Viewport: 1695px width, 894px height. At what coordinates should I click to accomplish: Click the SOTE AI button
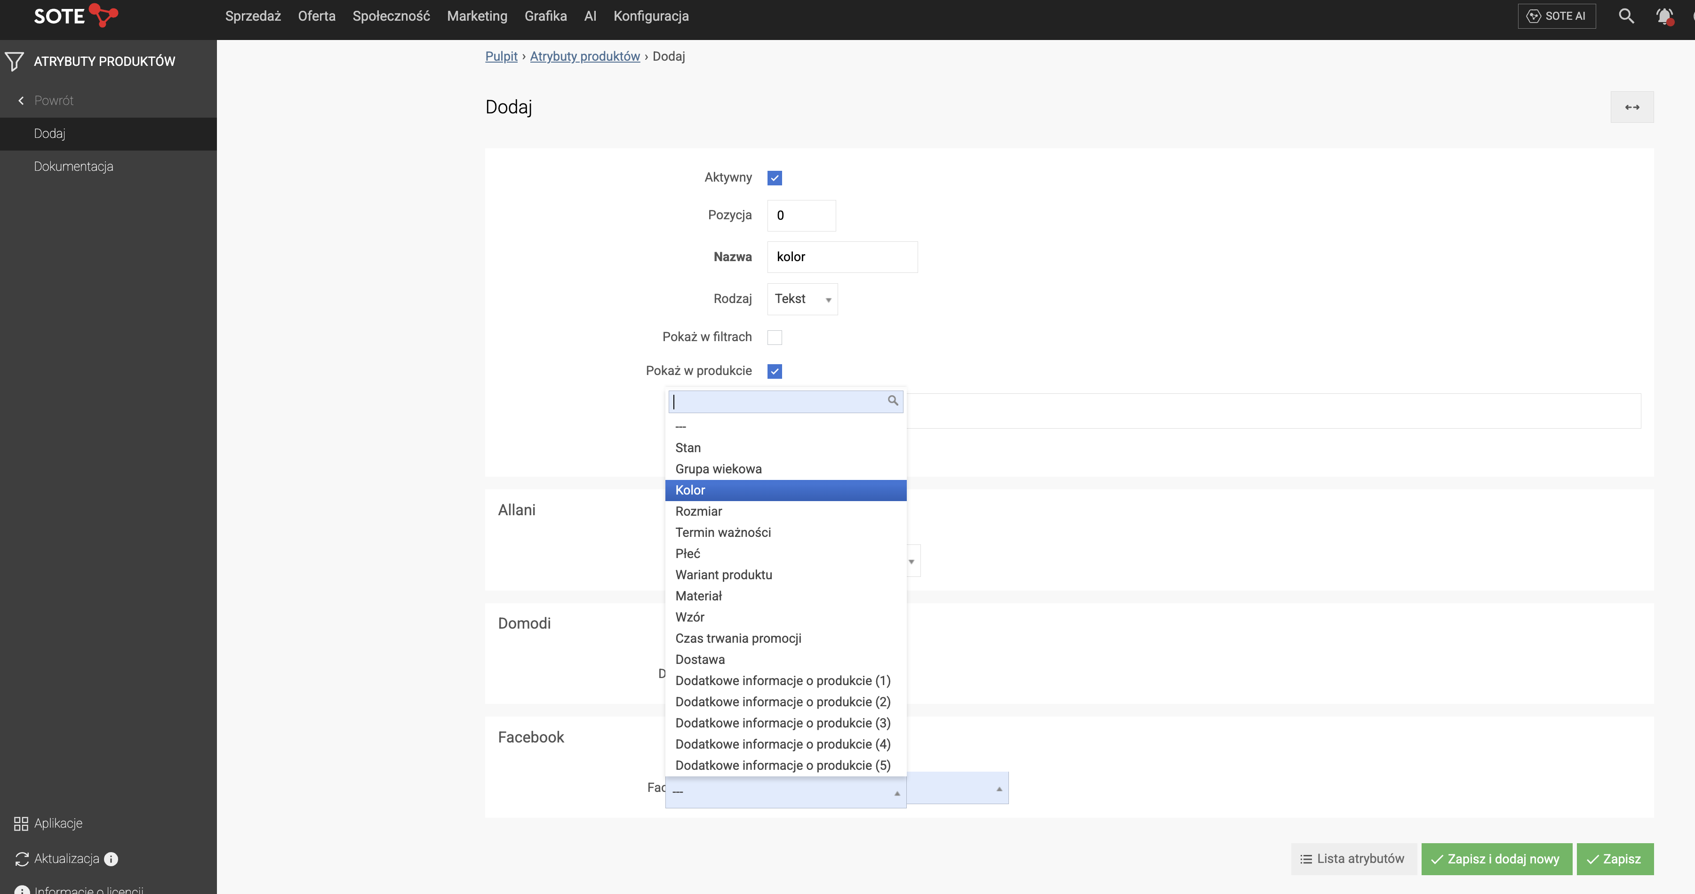tap(1556, 16)
